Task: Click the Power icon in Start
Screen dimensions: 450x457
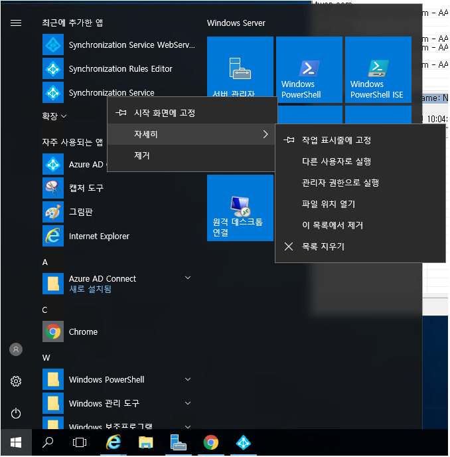Action: click(16, 413)
